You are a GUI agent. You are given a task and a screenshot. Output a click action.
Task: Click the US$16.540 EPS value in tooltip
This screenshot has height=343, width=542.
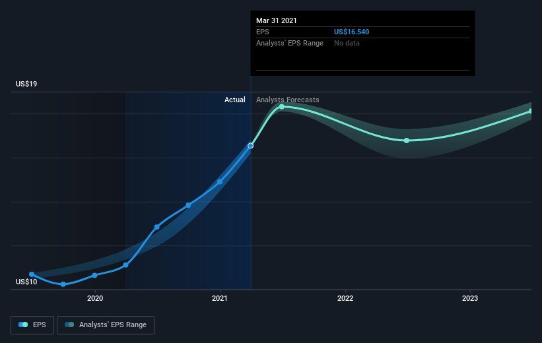tap(351, 32)
